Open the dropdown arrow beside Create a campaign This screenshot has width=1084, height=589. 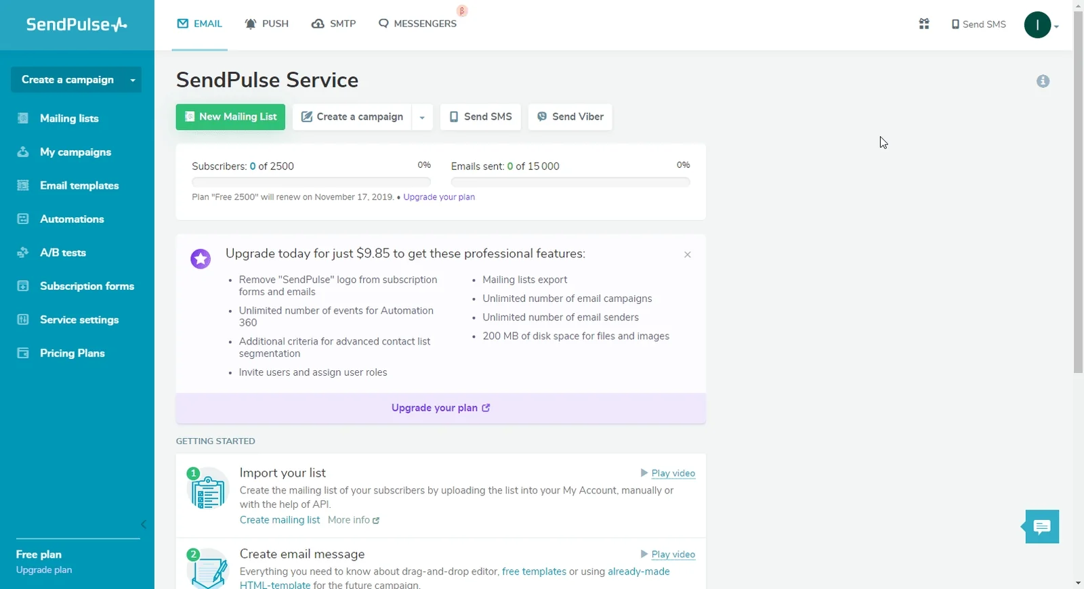coord(422,117)
